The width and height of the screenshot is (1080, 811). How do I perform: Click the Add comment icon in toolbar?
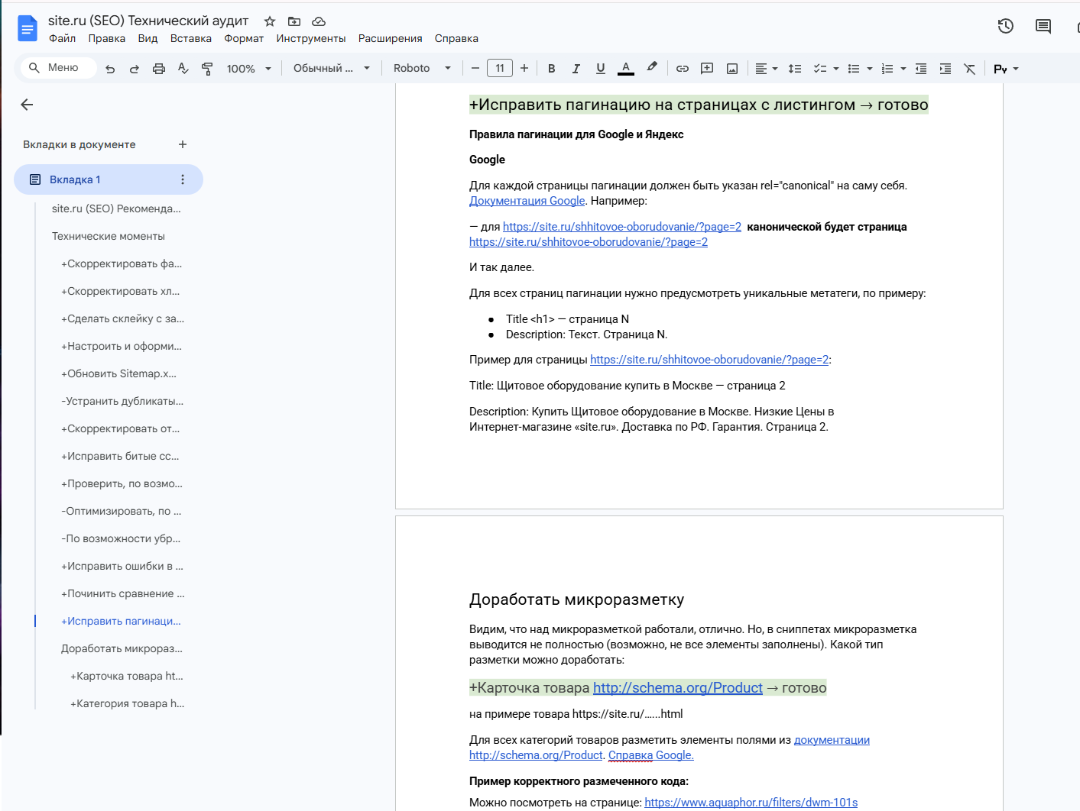707,69
